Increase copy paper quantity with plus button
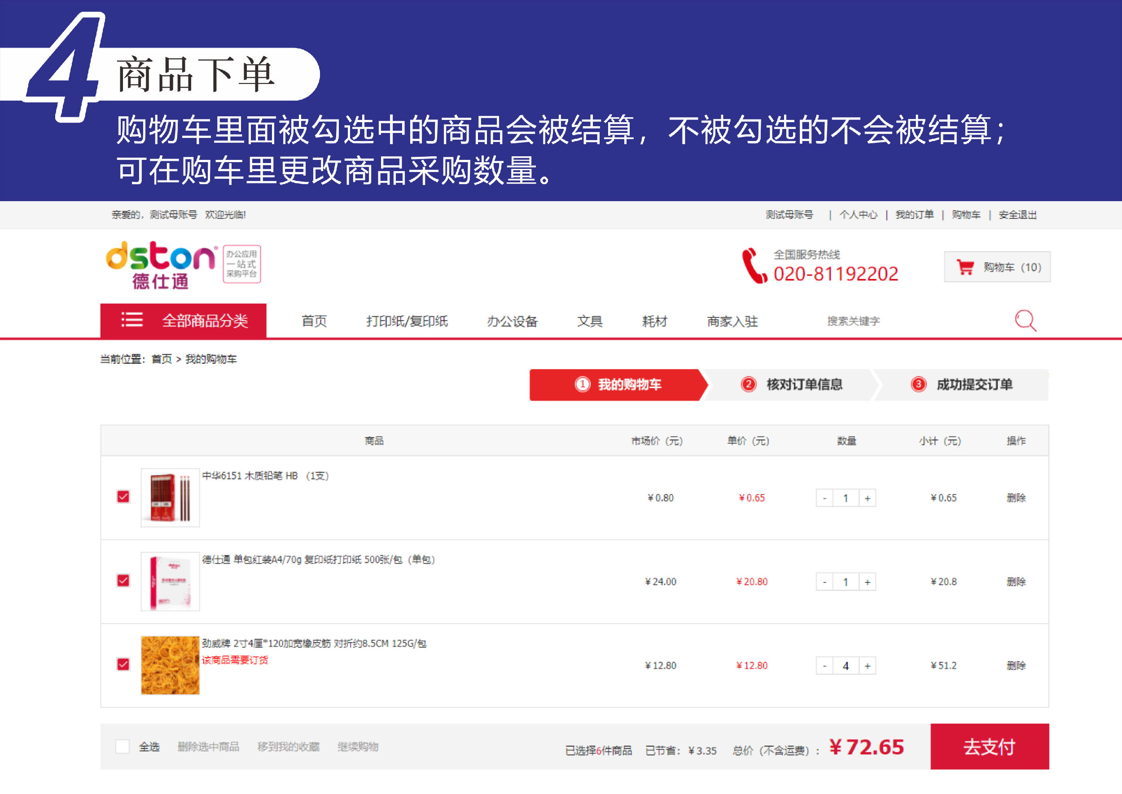This screenshot has width=1122, height=794. [x=867, y=582]
